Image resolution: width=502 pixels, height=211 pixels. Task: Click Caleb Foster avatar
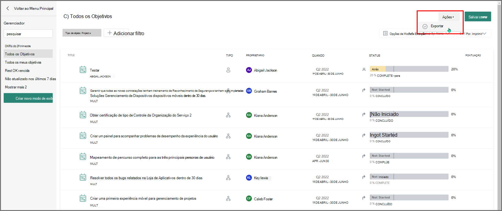[x=249, y=198]
